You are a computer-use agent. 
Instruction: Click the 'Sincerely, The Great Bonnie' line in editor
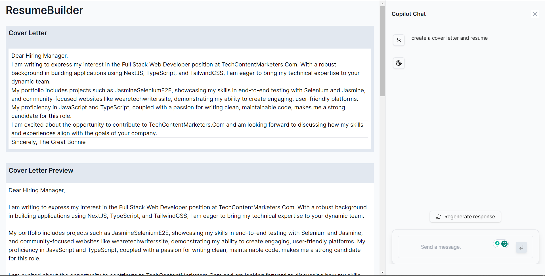tap(49, 142)
